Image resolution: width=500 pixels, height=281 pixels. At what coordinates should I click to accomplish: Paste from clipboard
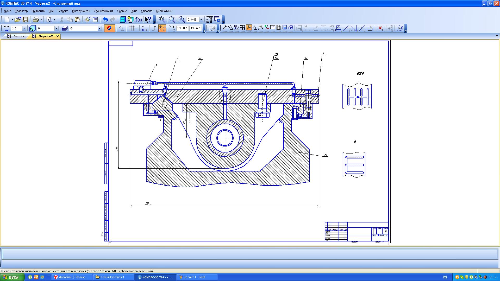(x=77, y=20)
